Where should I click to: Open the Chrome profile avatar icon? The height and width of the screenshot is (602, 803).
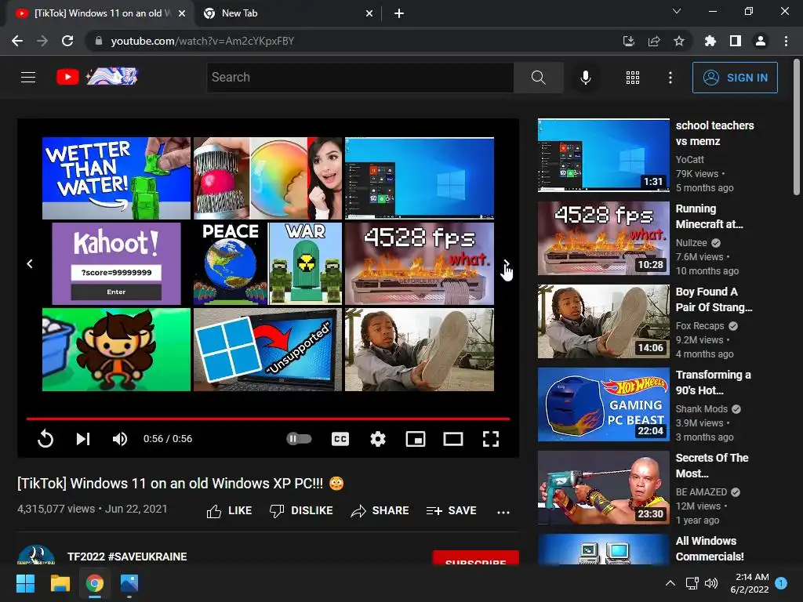(x=761, y=41)
